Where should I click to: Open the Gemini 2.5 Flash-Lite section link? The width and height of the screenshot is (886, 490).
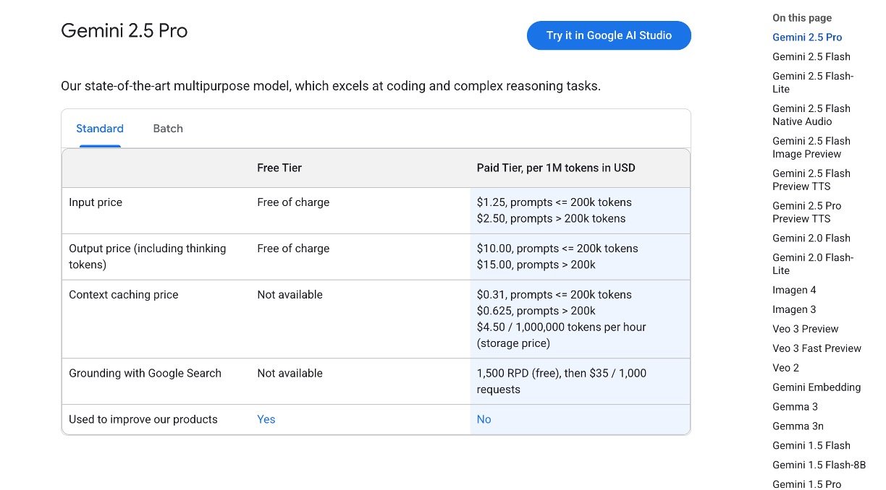813,82
